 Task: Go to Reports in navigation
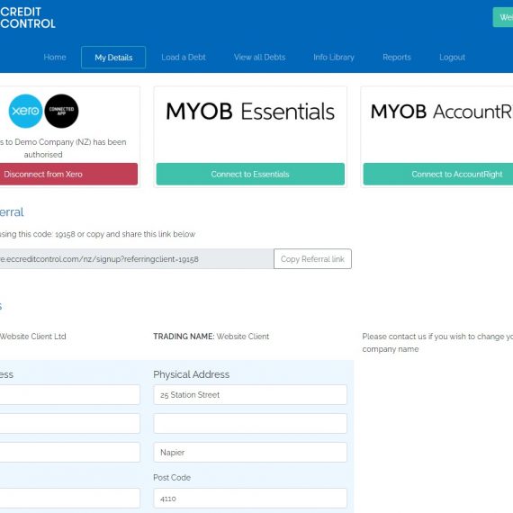pyautogui.click(x=397, y=58)
